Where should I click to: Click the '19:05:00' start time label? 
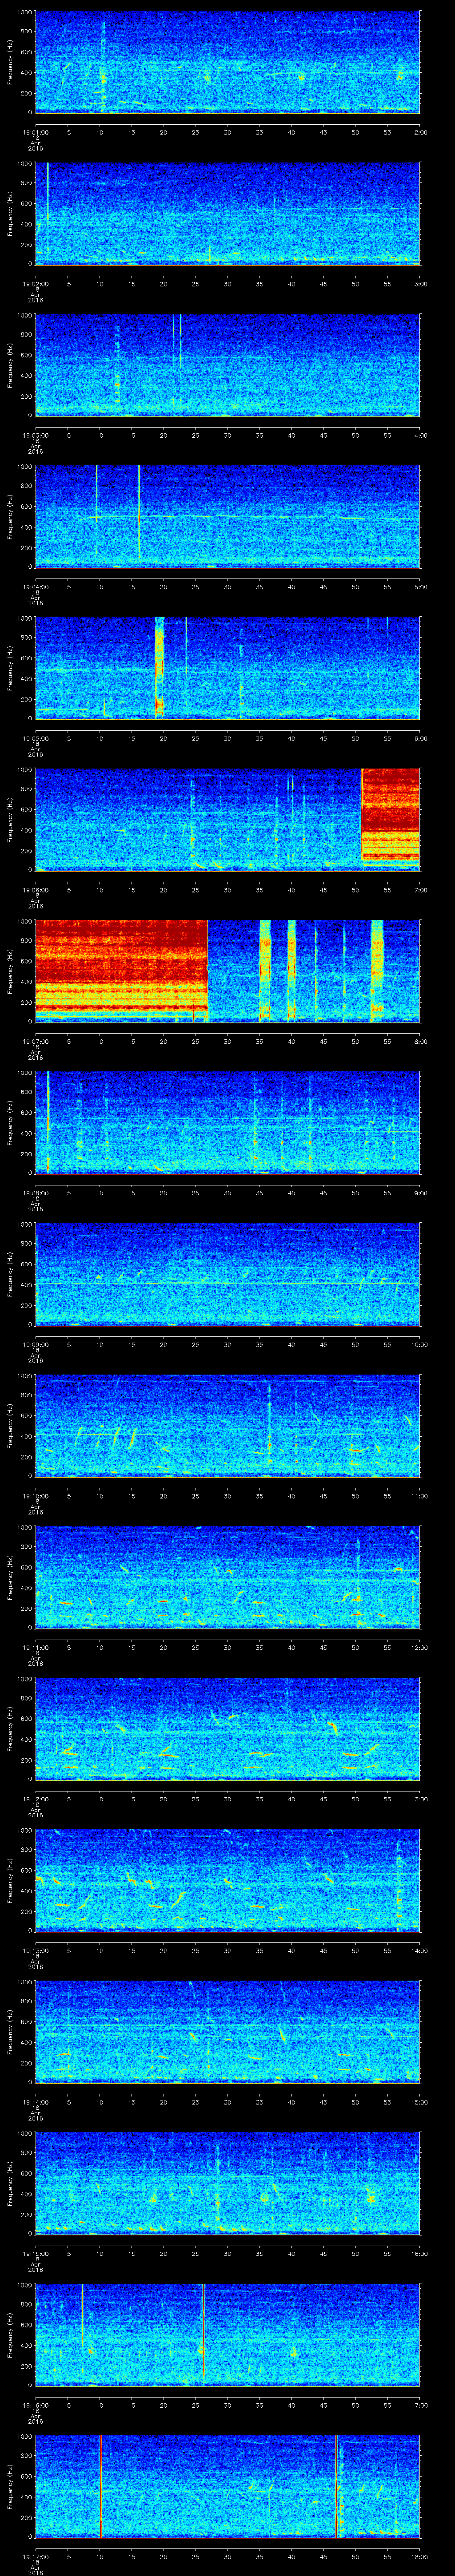(x=35, y=737)
